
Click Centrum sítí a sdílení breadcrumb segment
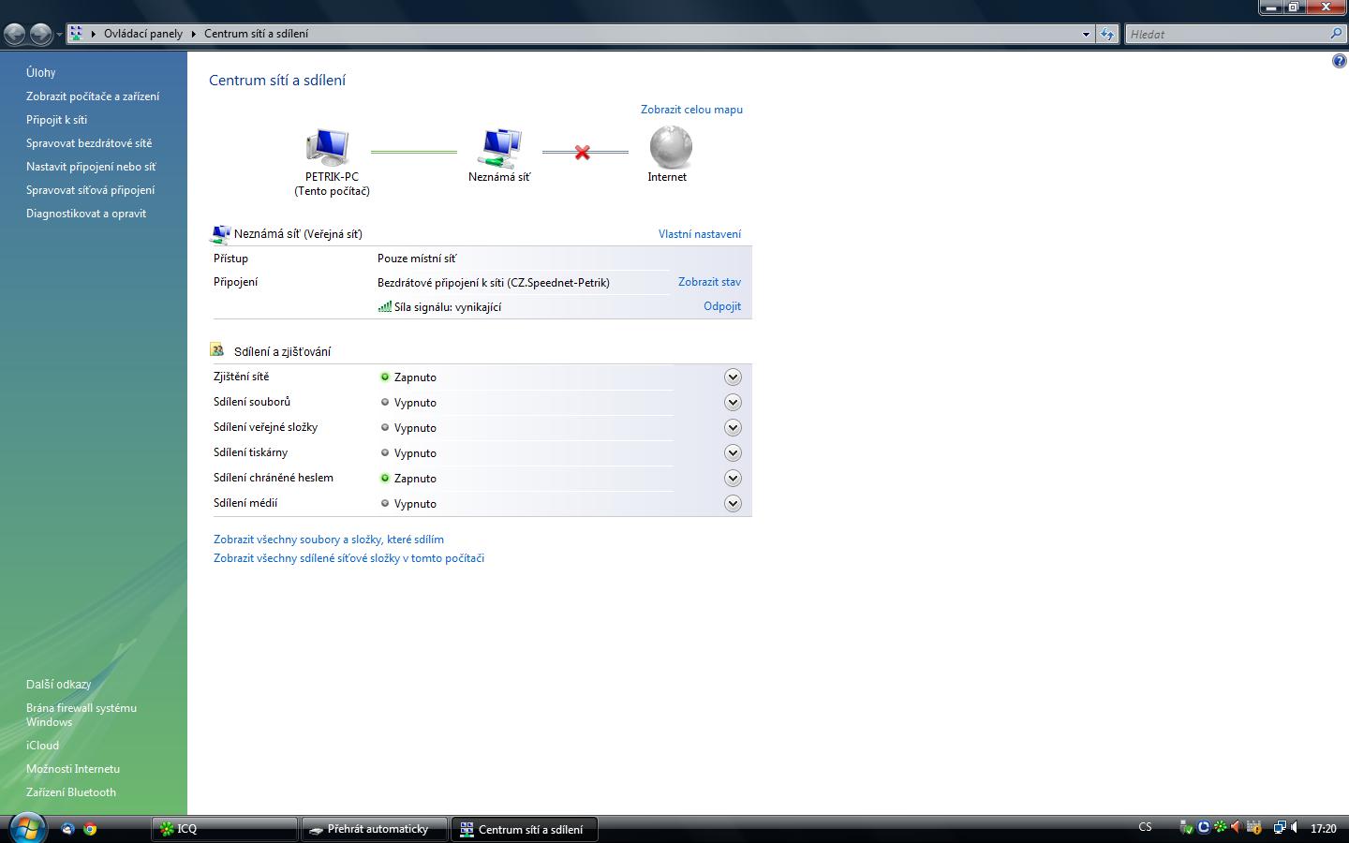coord(256,34)
